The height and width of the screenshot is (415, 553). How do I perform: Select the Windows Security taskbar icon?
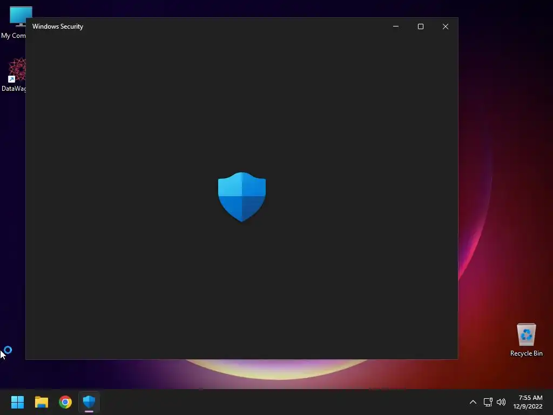[x=89, y=402]
